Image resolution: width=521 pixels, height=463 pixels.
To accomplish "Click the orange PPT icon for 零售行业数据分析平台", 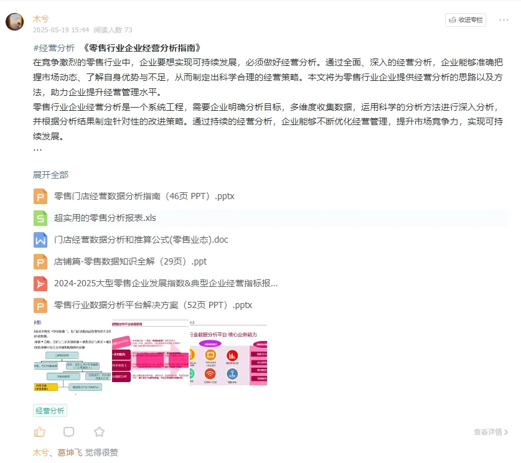I will [40, 305].
